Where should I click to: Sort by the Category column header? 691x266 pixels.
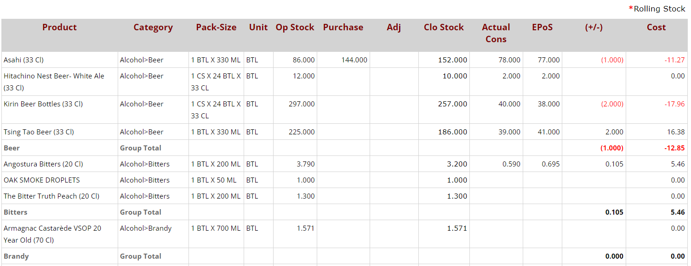pos(153,28)
